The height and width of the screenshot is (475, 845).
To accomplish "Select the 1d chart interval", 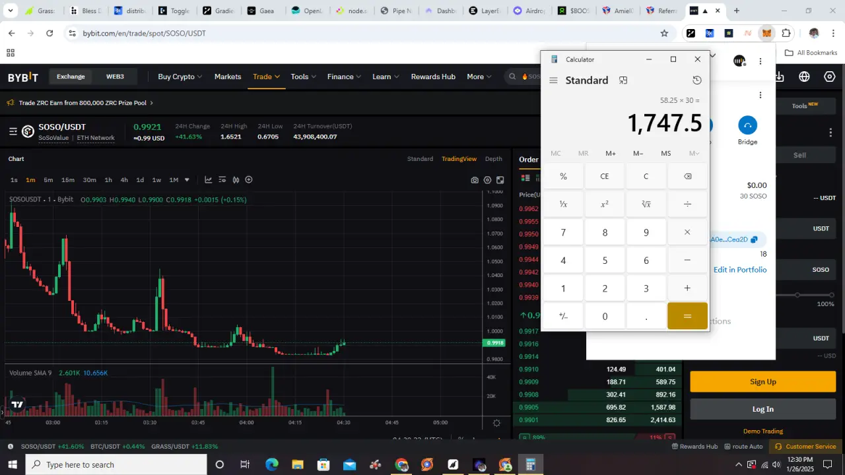I will pyautogui.click(x=140, y=180).
